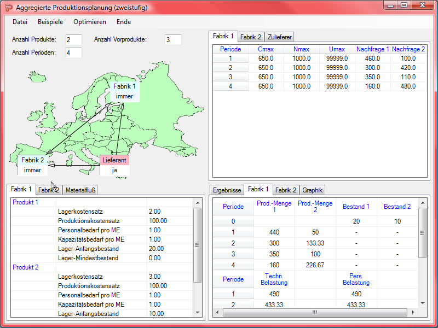
Task: Switch to the Zulieferer tab
Action: 279,37
